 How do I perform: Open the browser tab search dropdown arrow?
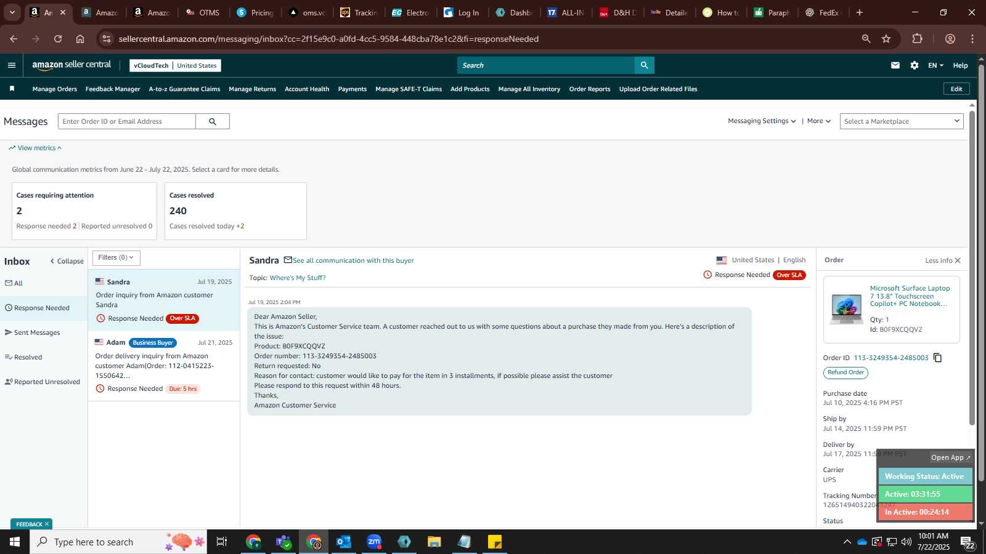click(12, 12)
